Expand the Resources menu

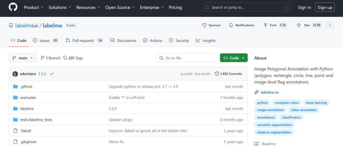point(88,8)
